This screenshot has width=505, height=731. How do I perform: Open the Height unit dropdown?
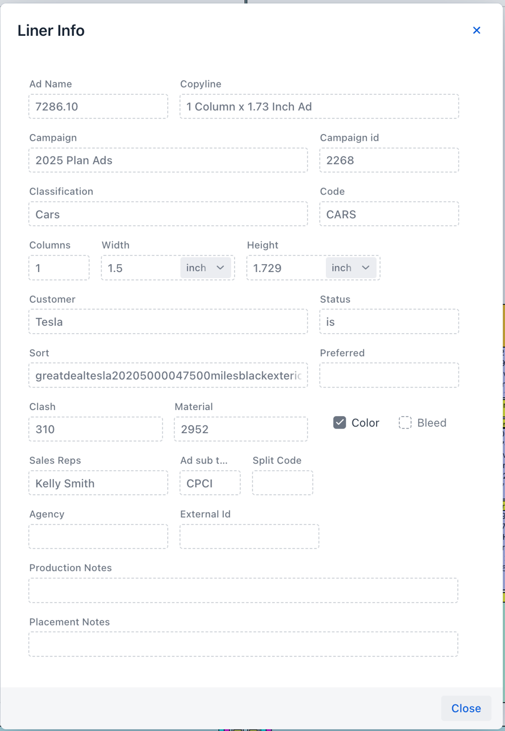click(351, 268)
